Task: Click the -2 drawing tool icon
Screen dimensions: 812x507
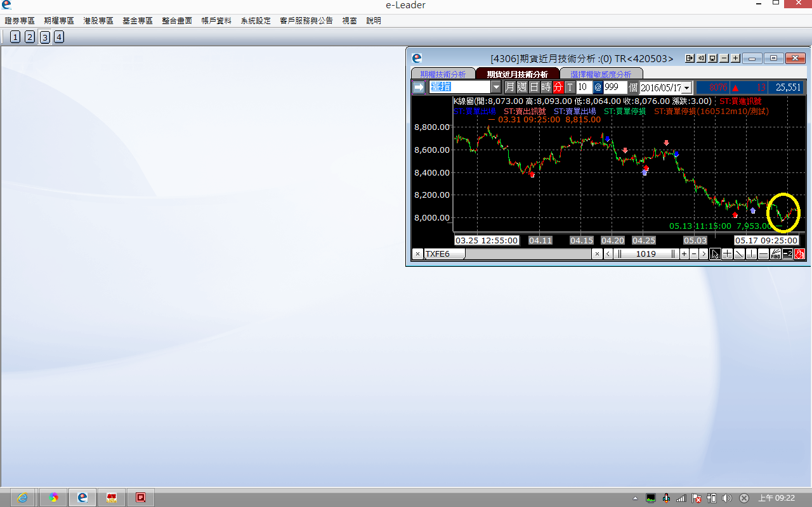Action: pyautogui.click(x=787, y=254)
